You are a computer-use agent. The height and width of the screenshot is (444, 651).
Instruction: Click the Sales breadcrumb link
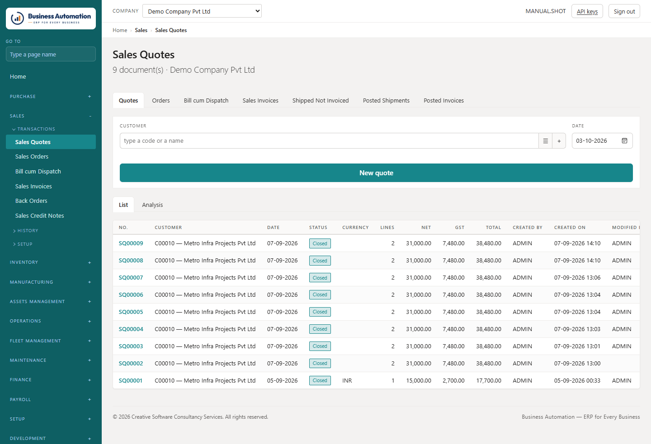(x=141, y=30)
